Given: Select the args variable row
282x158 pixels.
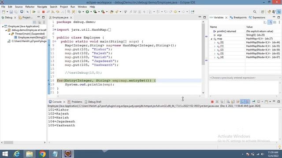Looking at the screenshot, I should click(245, 35).
